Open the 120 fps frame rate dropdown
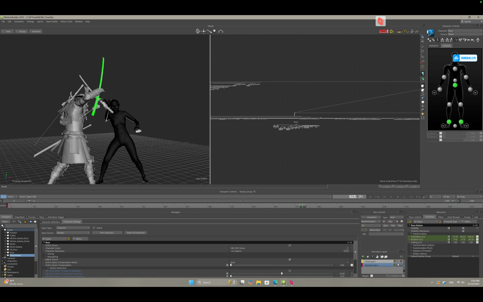Screen dimensions: 483x302 [x=449, y=197]
